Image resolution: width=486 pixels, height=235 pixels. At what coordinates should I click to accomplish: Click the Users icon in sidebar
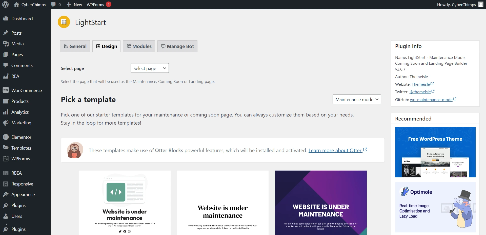click(x=6, y=216)
